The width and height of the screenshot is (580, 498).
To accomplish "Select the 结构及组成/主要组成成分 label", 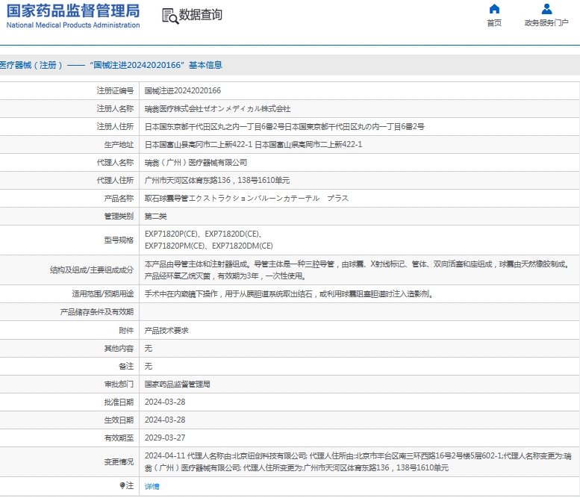I will tap(92, 270).
